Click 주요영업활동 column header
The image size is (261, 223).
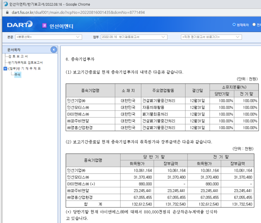point(163,90)
